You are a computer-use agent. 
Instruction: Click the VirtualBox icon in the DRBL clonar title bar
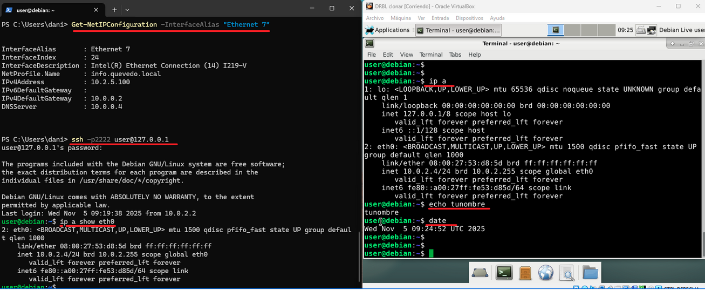click(369, 6)
